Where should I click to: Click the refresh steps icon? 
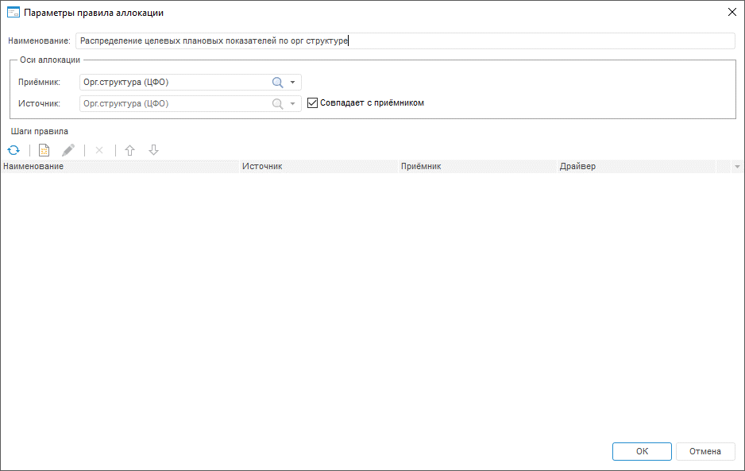pyautogui.click(x=13, y=150)
